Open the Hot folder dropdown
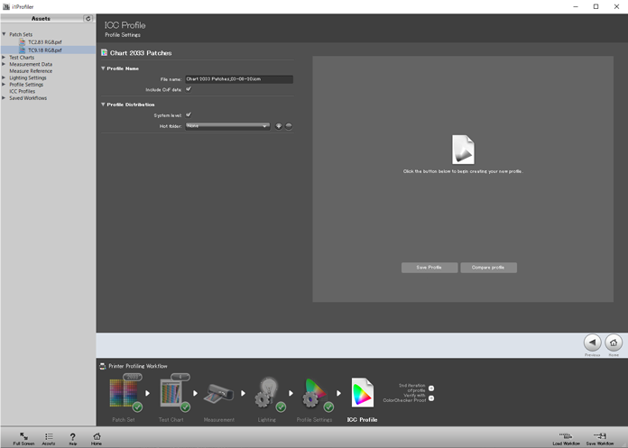The width and height of the screenshot is (628, 448). 227,126
